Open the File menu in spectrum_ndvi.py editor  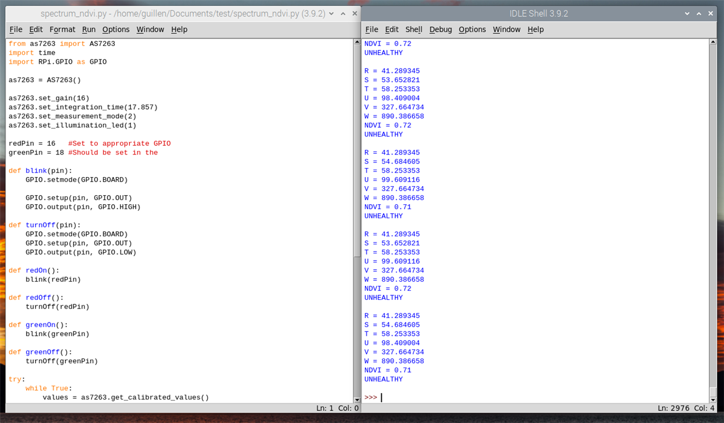click(x=16, y=29)
